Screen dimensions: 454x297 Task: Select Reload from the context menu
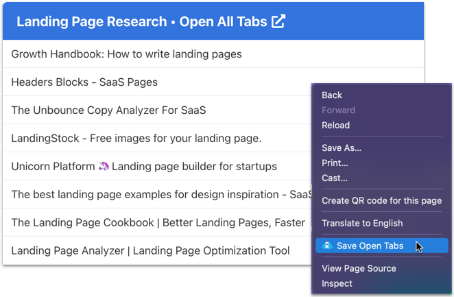coord(335,126)
